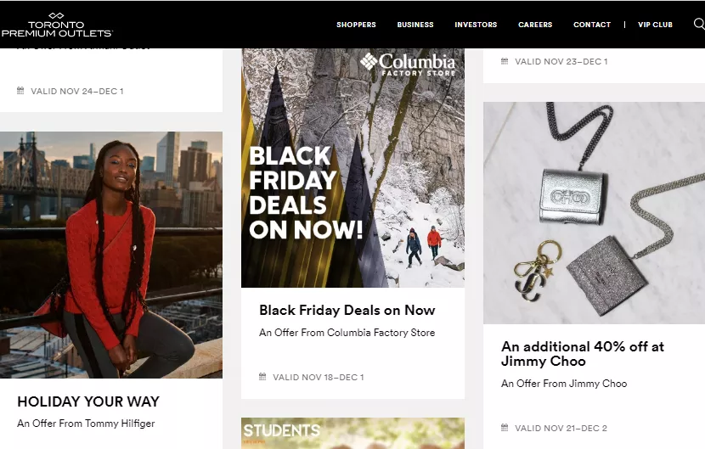Screen dimensions: 705x449
Task: Click the Jimmy Choo accessories image
Action: coord(594,212)
